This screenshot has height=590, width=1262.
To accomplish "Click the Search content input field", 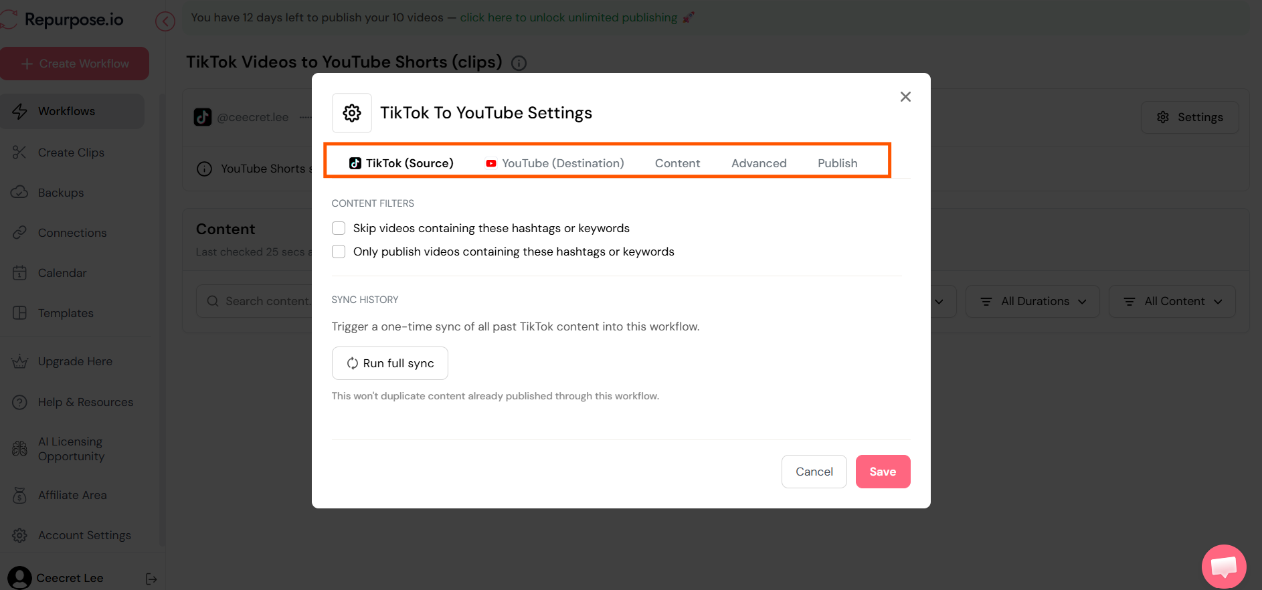I will point(254,301).
